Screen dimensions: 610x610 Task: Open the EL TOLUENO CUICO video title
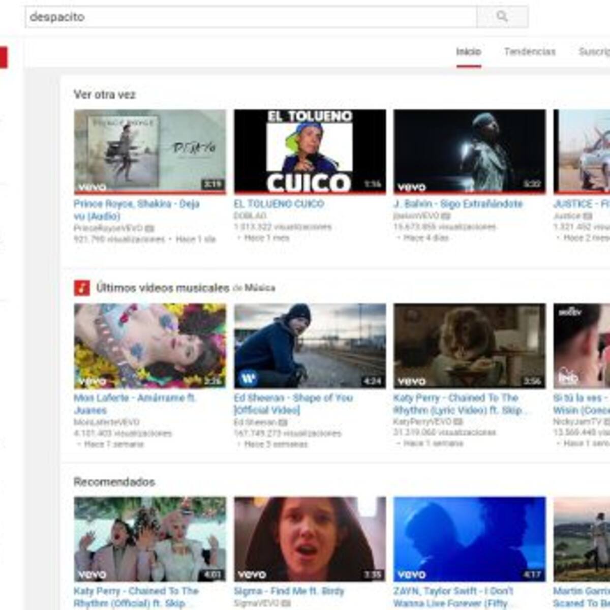click(279, 204)
